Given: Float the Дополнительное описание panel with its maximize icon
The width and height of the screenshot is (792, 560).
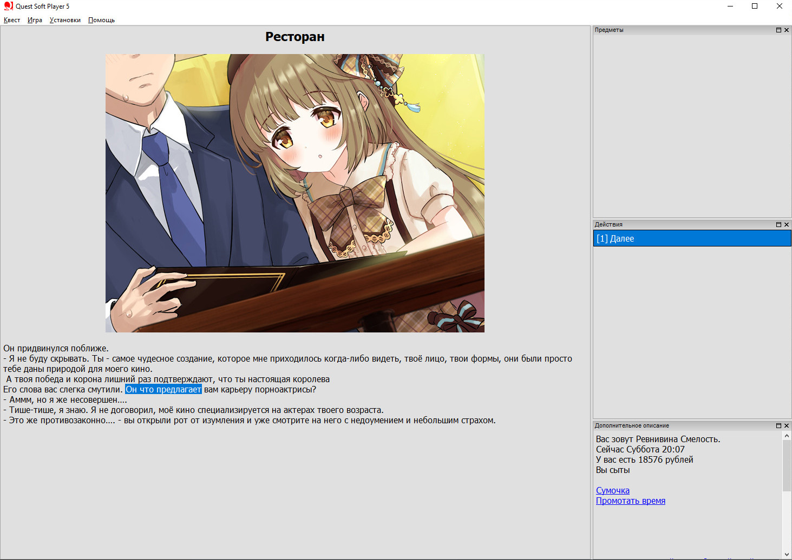Looking at the screenshot, I should tap(778, 426).
